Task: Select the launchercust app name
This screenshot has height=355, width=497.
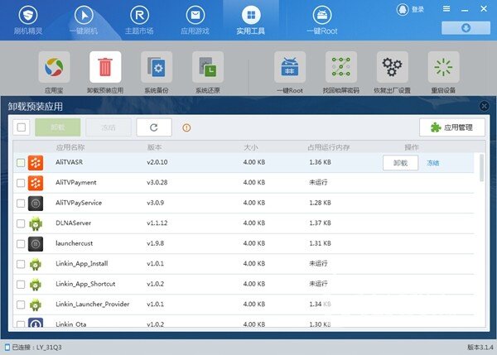Action: (75, 243)
